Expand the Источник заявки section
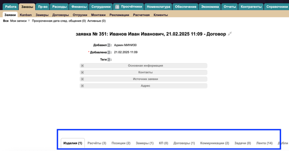This screenshot has width=289, height=151. point(82,79)
